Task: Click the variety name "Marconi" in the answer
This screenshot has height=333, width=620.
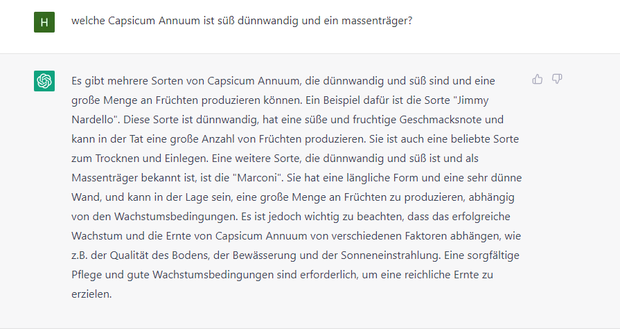Action: [258, 178]
